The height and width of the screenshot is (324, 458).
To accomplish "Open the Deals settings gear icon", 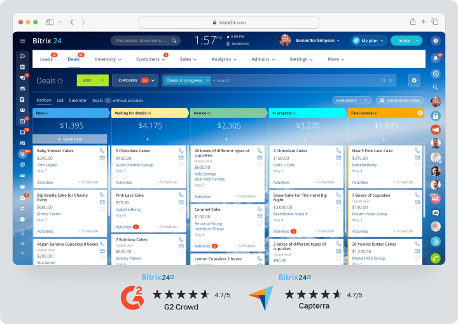I will pyautogui.click(x=414, y=80).
